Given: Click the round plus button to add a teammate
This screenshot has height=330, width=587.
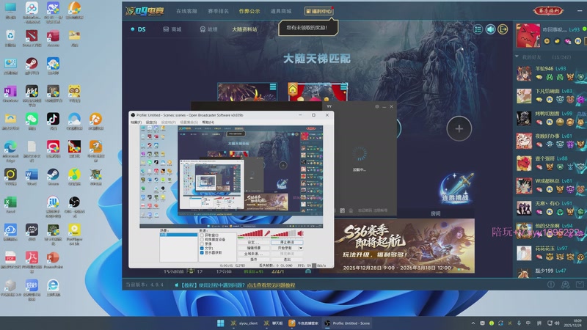Looking at the screenshot, I should pyautogui.click(x=459, y=128).
